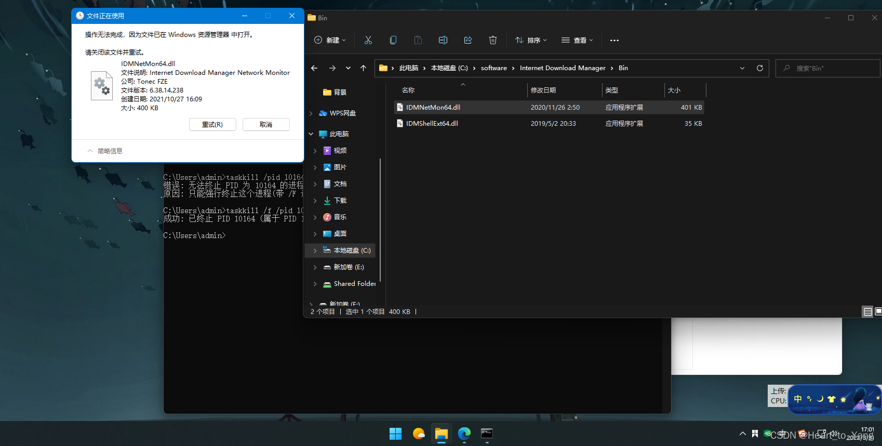Click the 中 input mode indicator on IME bar
882x446 pixels.
(x=798, y=399)
